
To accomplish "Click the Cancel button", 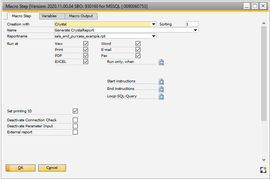I will (52, 168).
